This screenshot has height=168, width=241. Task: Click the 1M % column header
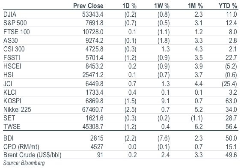tap(195, 6)
